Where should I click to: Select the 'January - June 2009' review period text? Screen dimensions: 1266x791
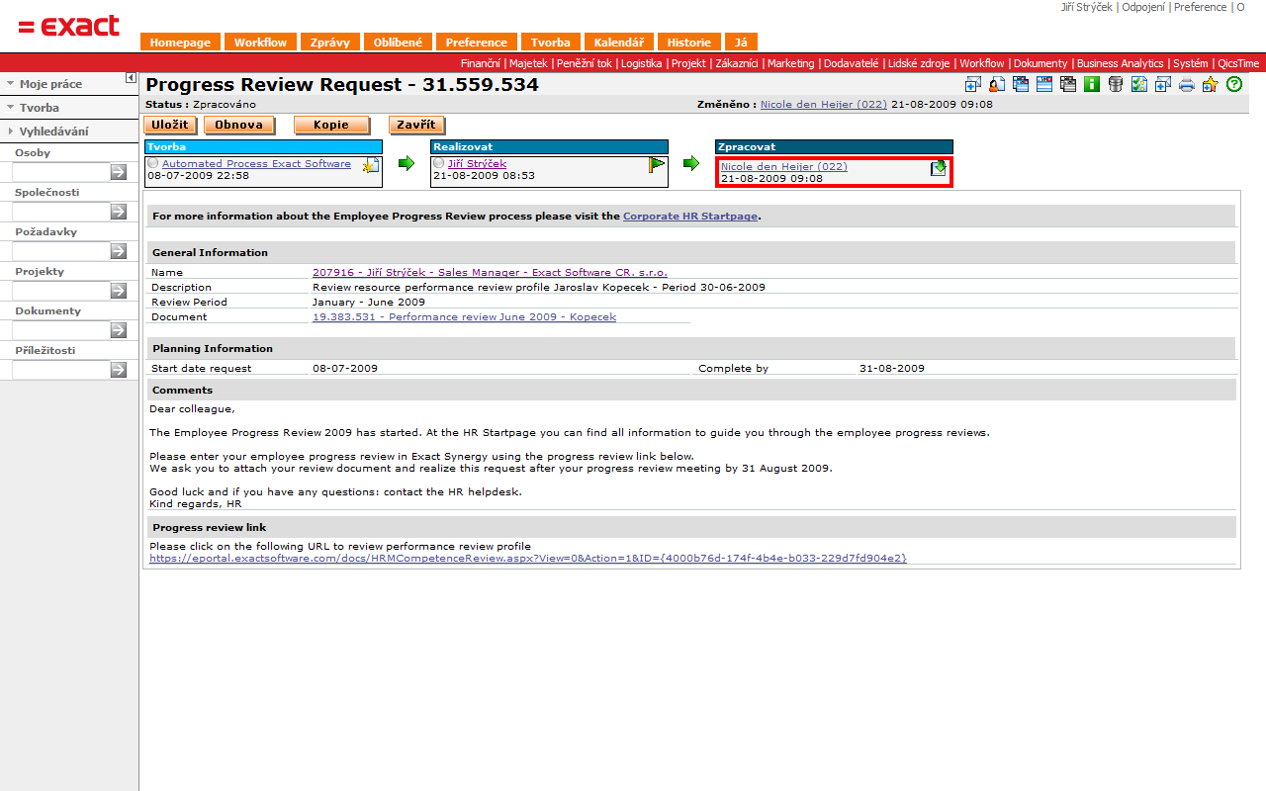[x=369, y=302]
